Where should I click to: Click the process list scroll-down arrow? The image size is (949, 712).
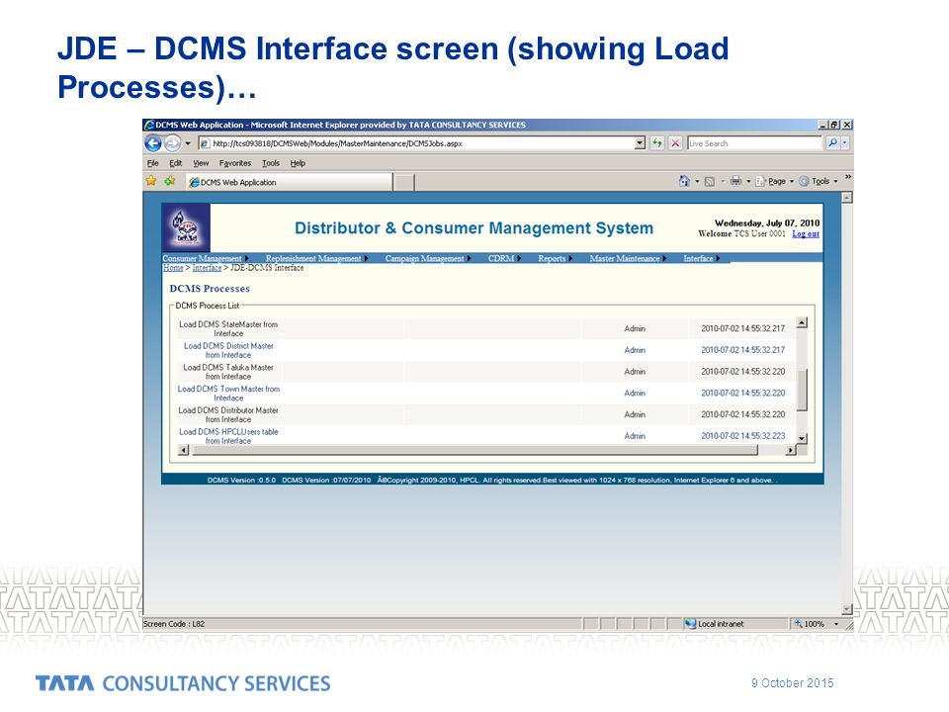802,438
